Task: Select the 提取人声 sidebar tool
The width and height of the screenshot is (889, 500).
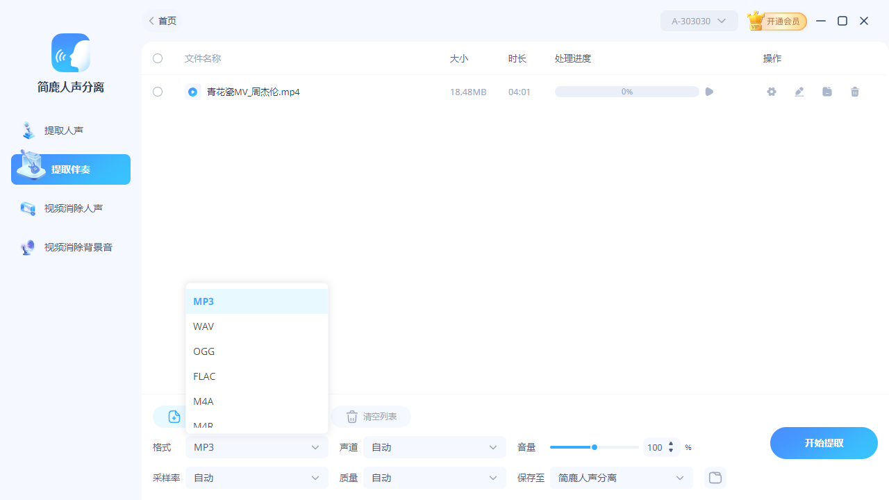Action: pos(70,130)
